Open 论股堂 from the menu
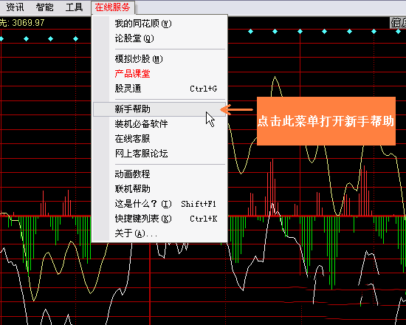 click(159, 38)
